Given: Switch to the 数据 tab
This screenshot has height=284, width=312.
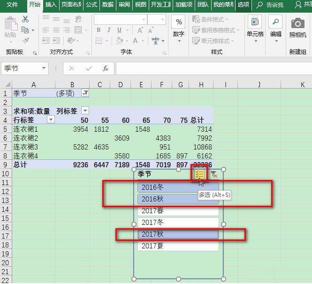Looking at the screenshot, I should point(107,5).
